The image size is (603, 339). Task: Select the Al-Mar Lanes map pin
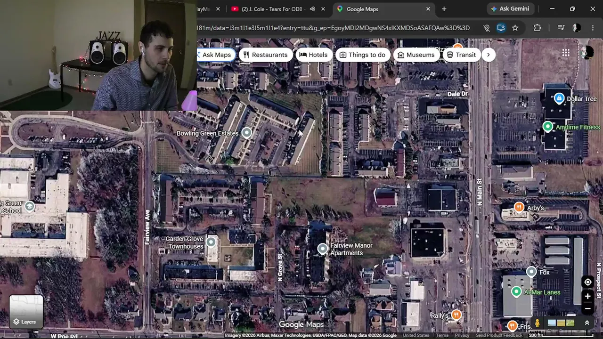(x=516, y=292)
